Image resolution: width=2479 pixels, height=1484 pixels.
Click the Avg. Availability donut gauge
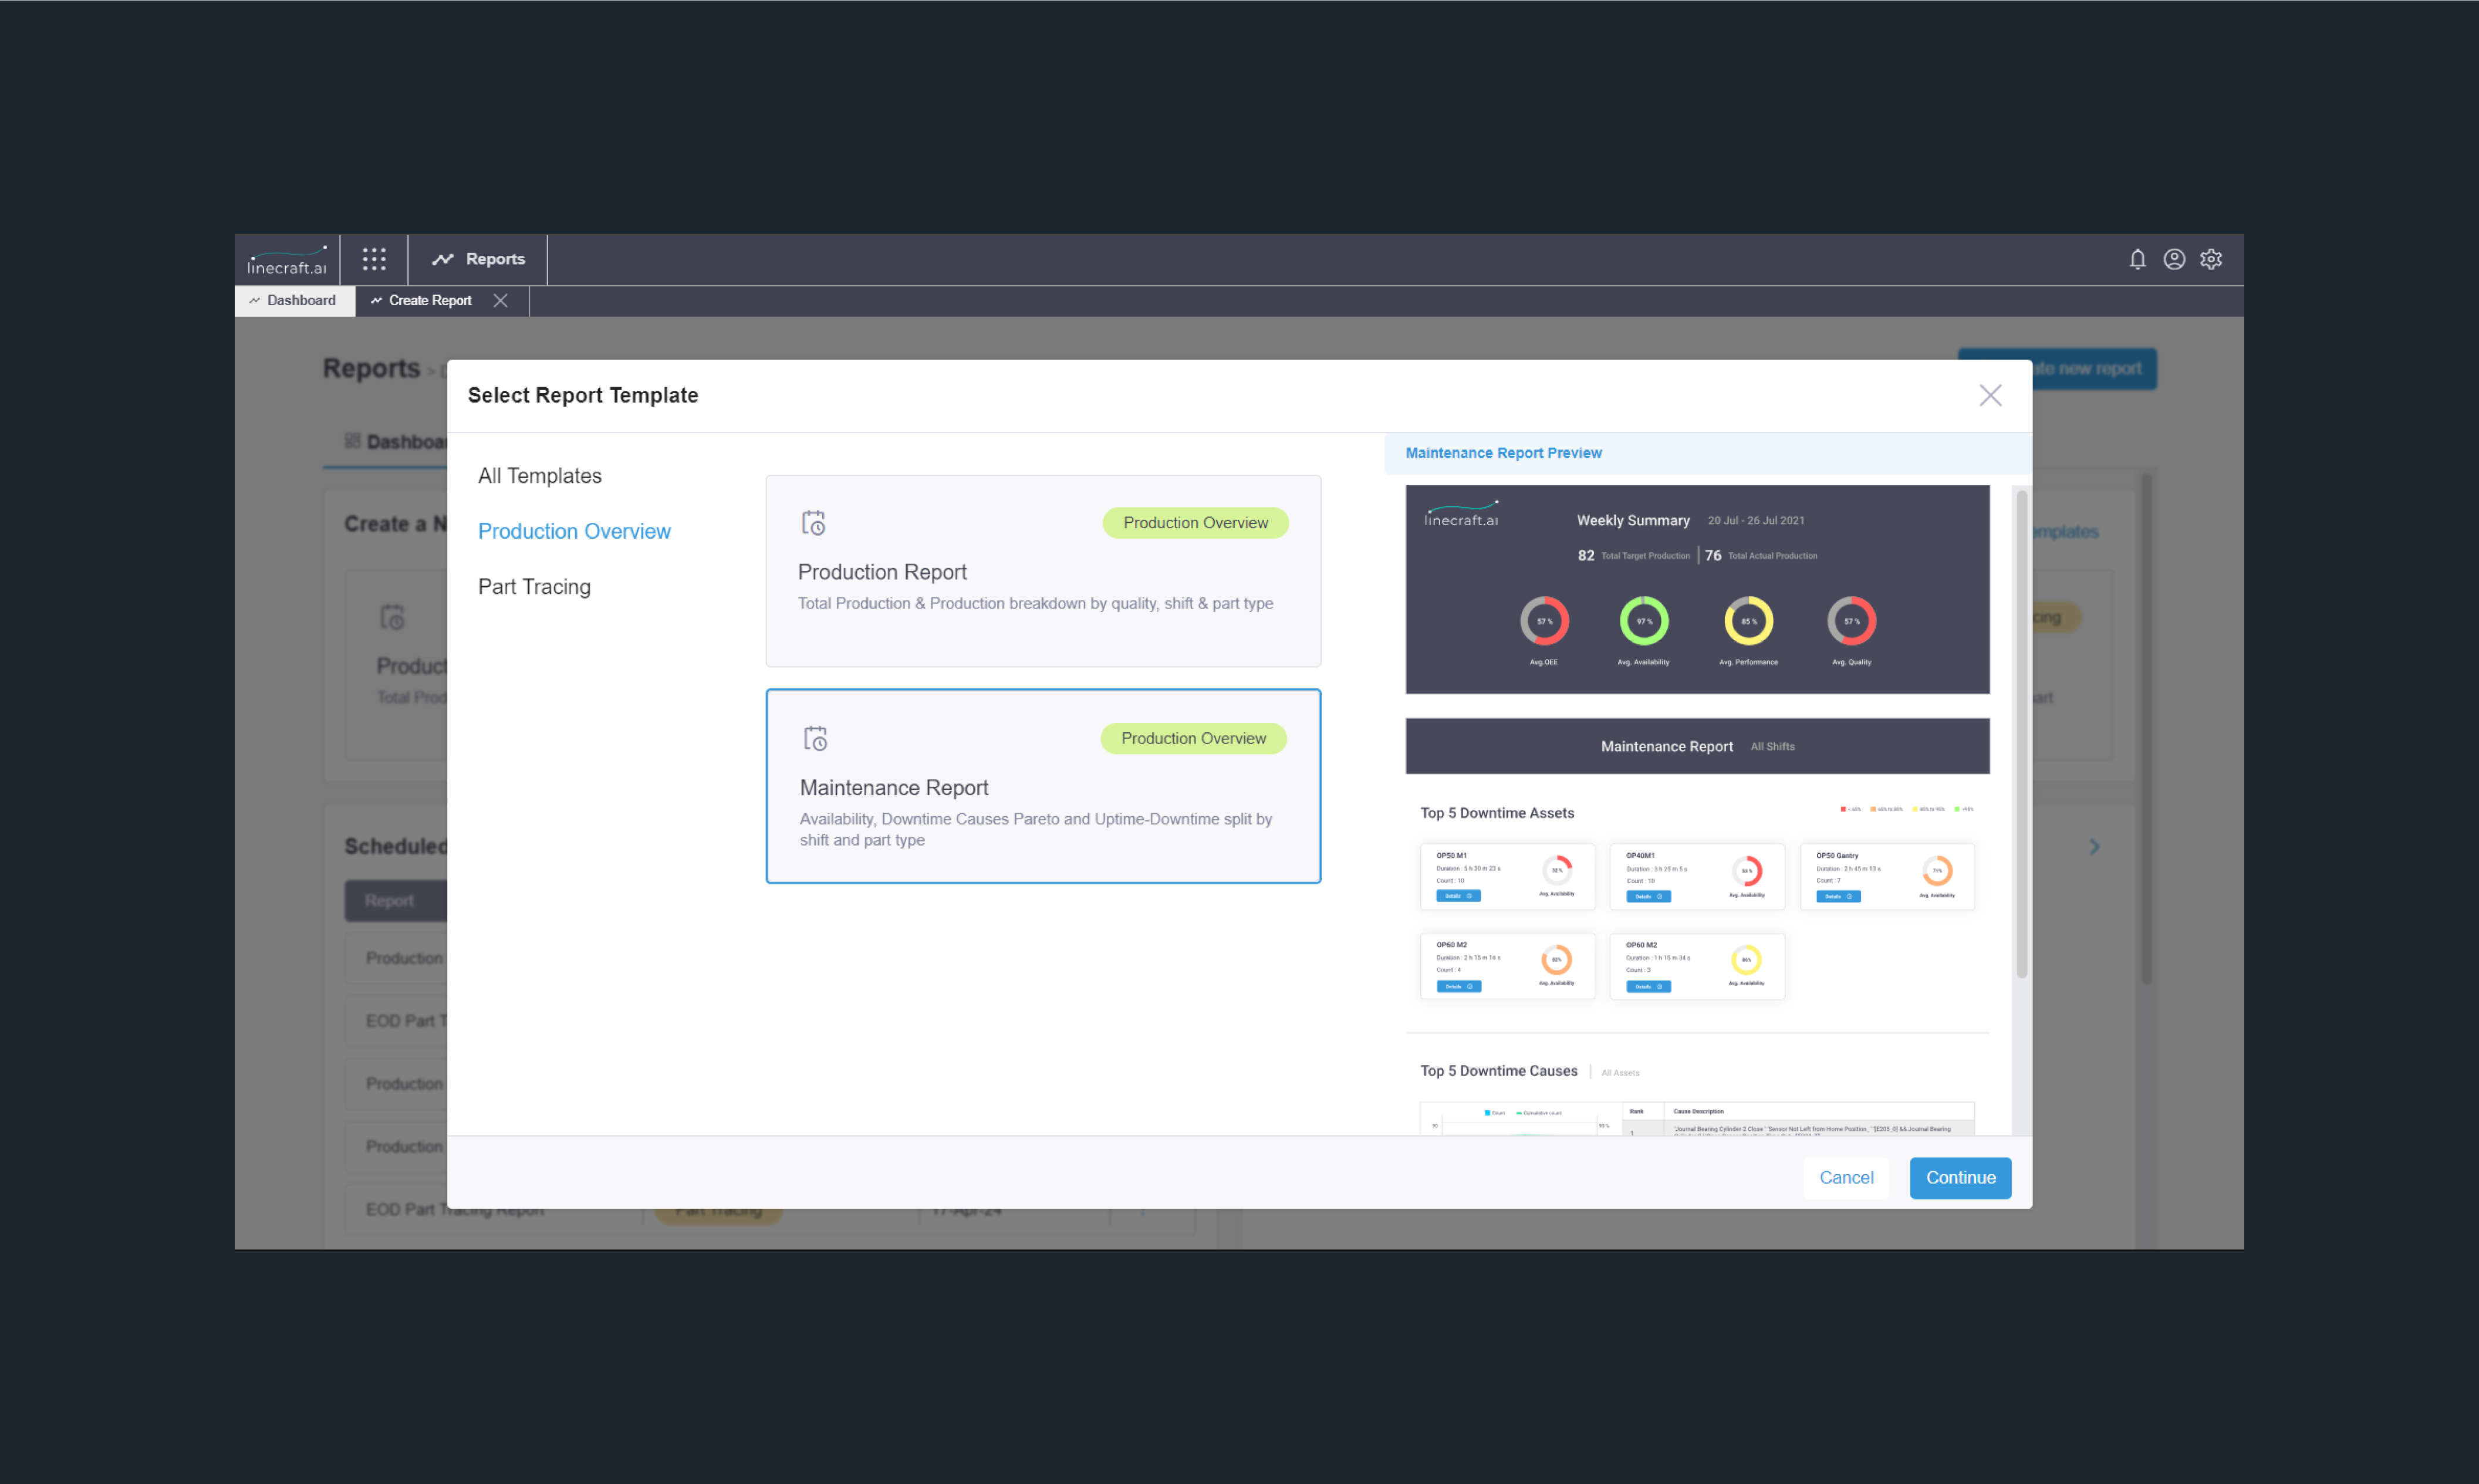tap(1644, 622)
